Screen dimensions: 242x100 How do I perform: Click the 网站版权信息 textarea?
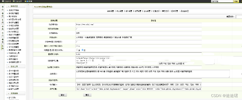[145, 61]
